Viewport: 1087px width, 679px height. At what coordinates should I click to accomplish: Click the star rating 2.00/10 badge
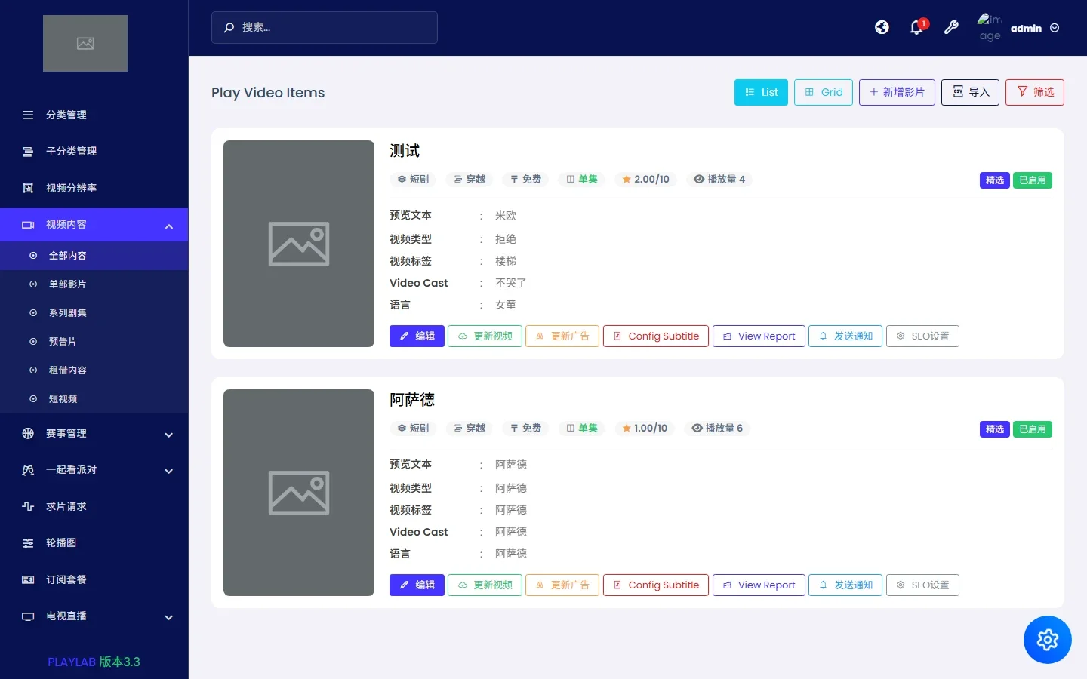[x=645, y=179]
